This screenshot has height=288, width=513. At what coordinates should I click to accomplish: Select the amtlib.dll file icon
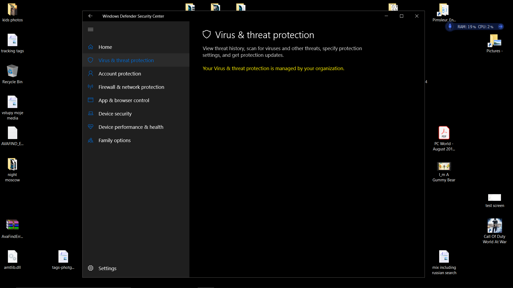pos(12,260)
